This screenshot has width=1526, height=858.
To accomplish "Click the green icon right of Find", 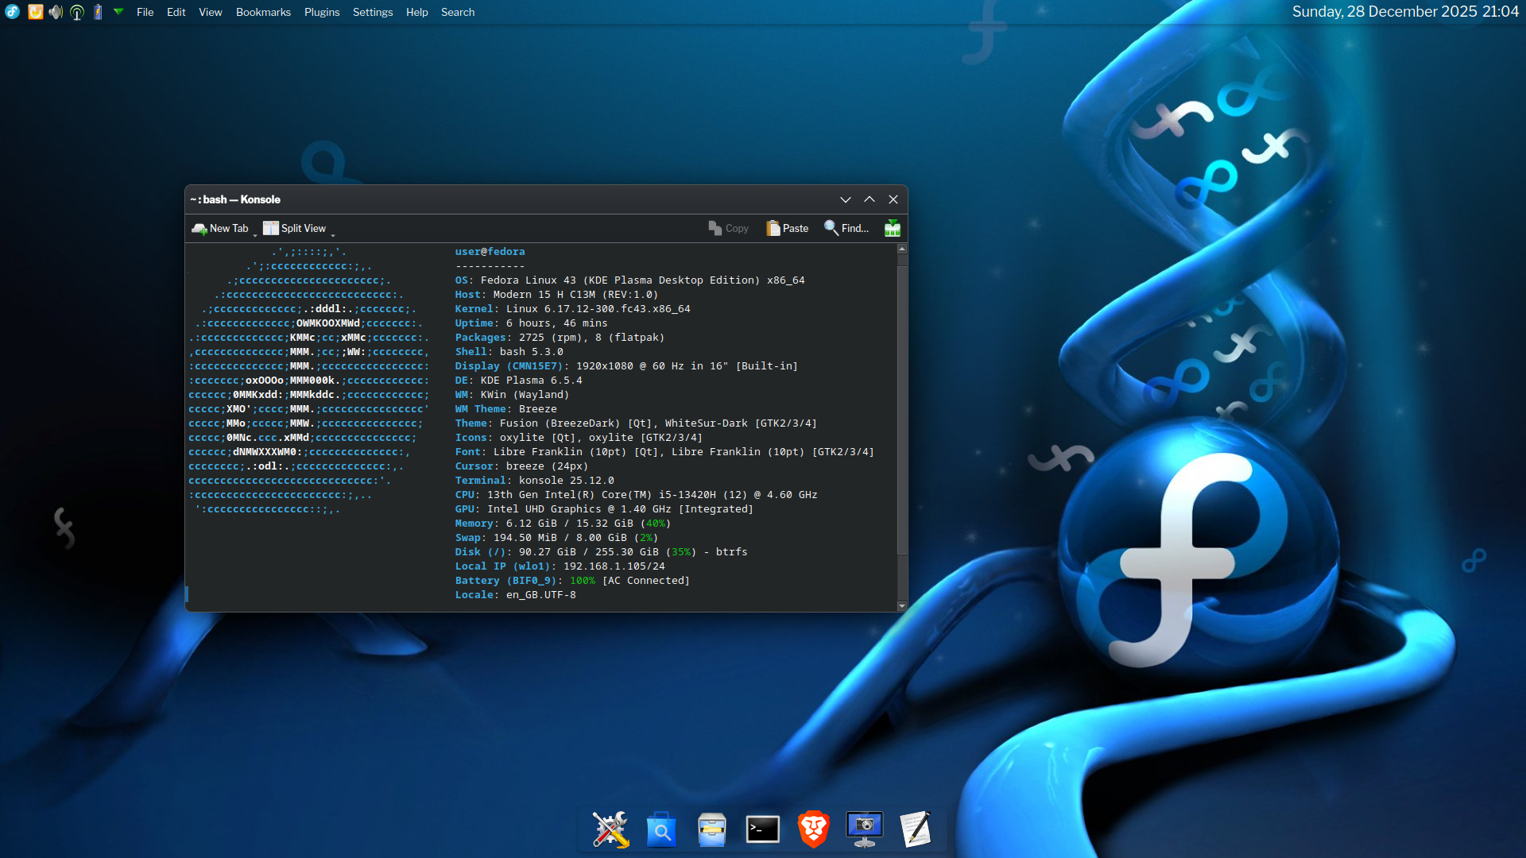I will click(x=893, y=229).
